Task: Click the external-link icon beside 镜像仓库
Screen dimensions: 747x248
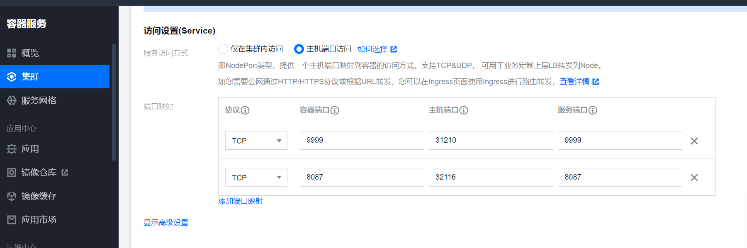Action: pyautogui.click(x=65, y=172)
